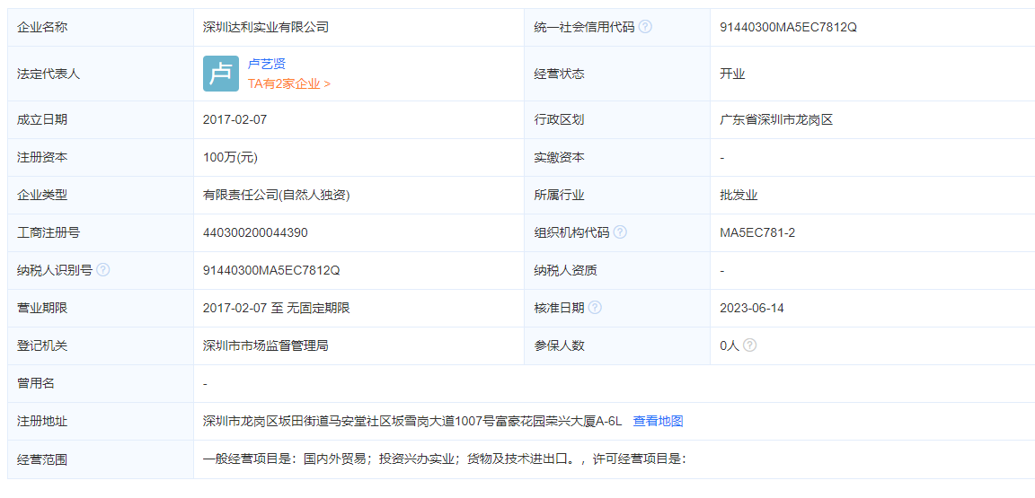
Task: Click the blue 卢 avatar icon
Action: 221,74
